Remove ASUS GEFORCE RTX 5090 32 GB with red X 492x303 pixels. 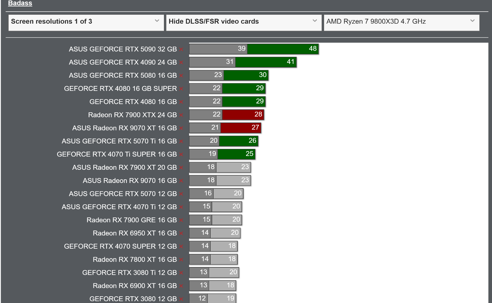[181, 49]
